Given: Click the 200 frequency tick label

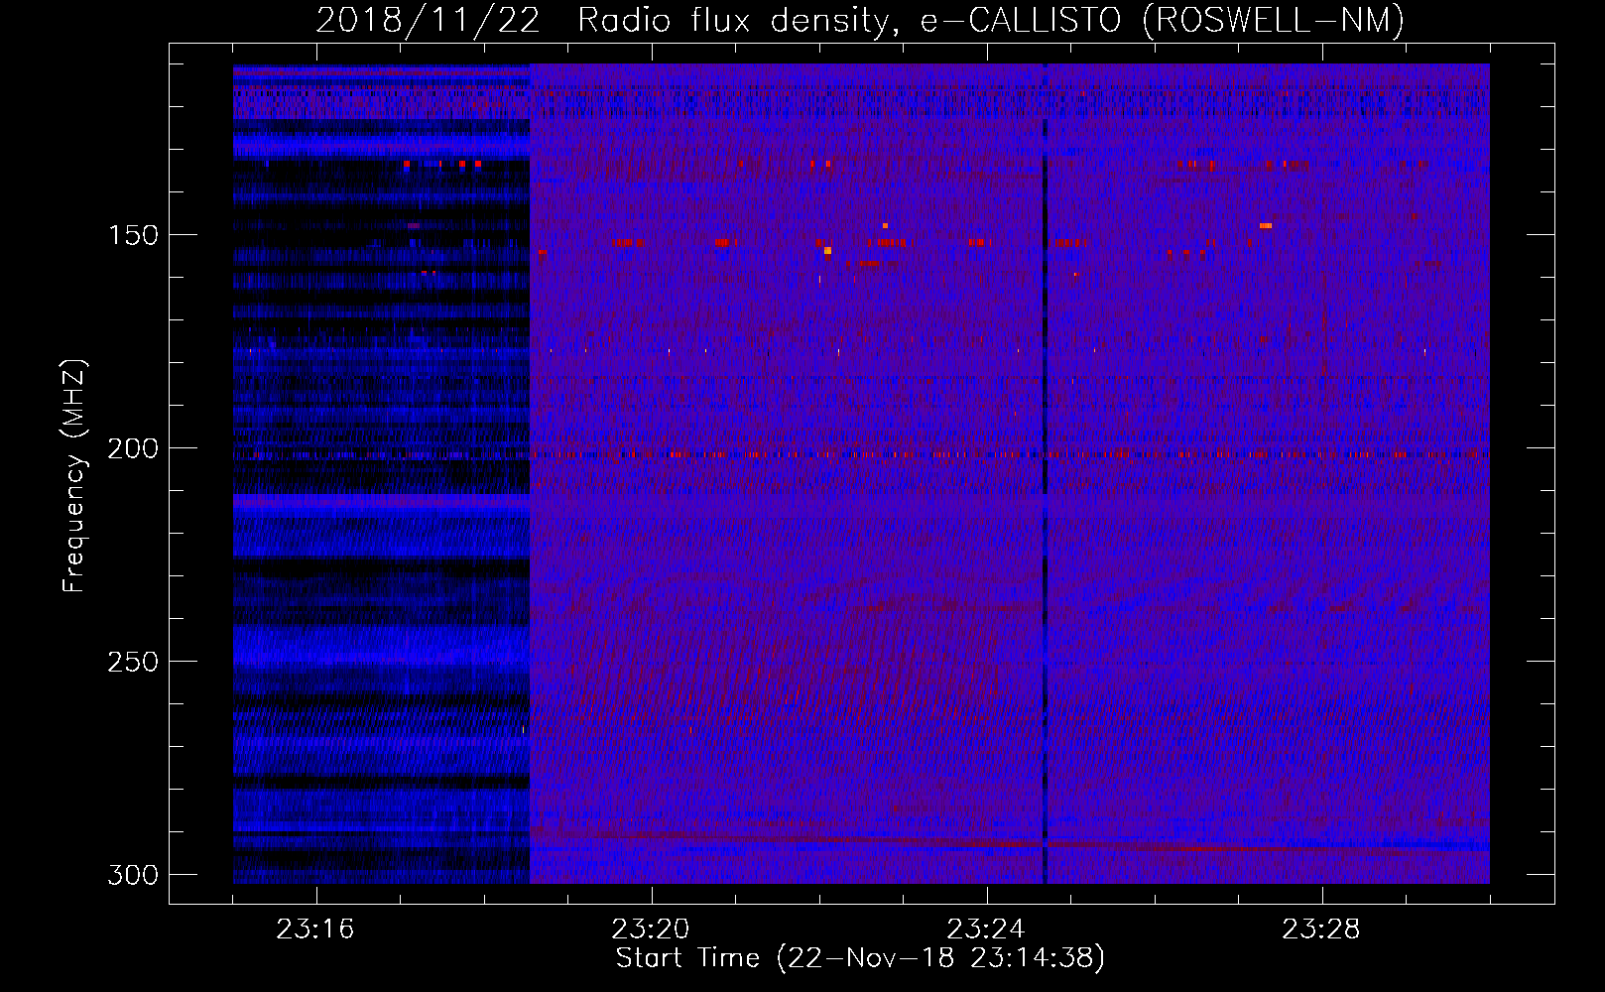Looking at the screenshot, I should click(132, 448).
